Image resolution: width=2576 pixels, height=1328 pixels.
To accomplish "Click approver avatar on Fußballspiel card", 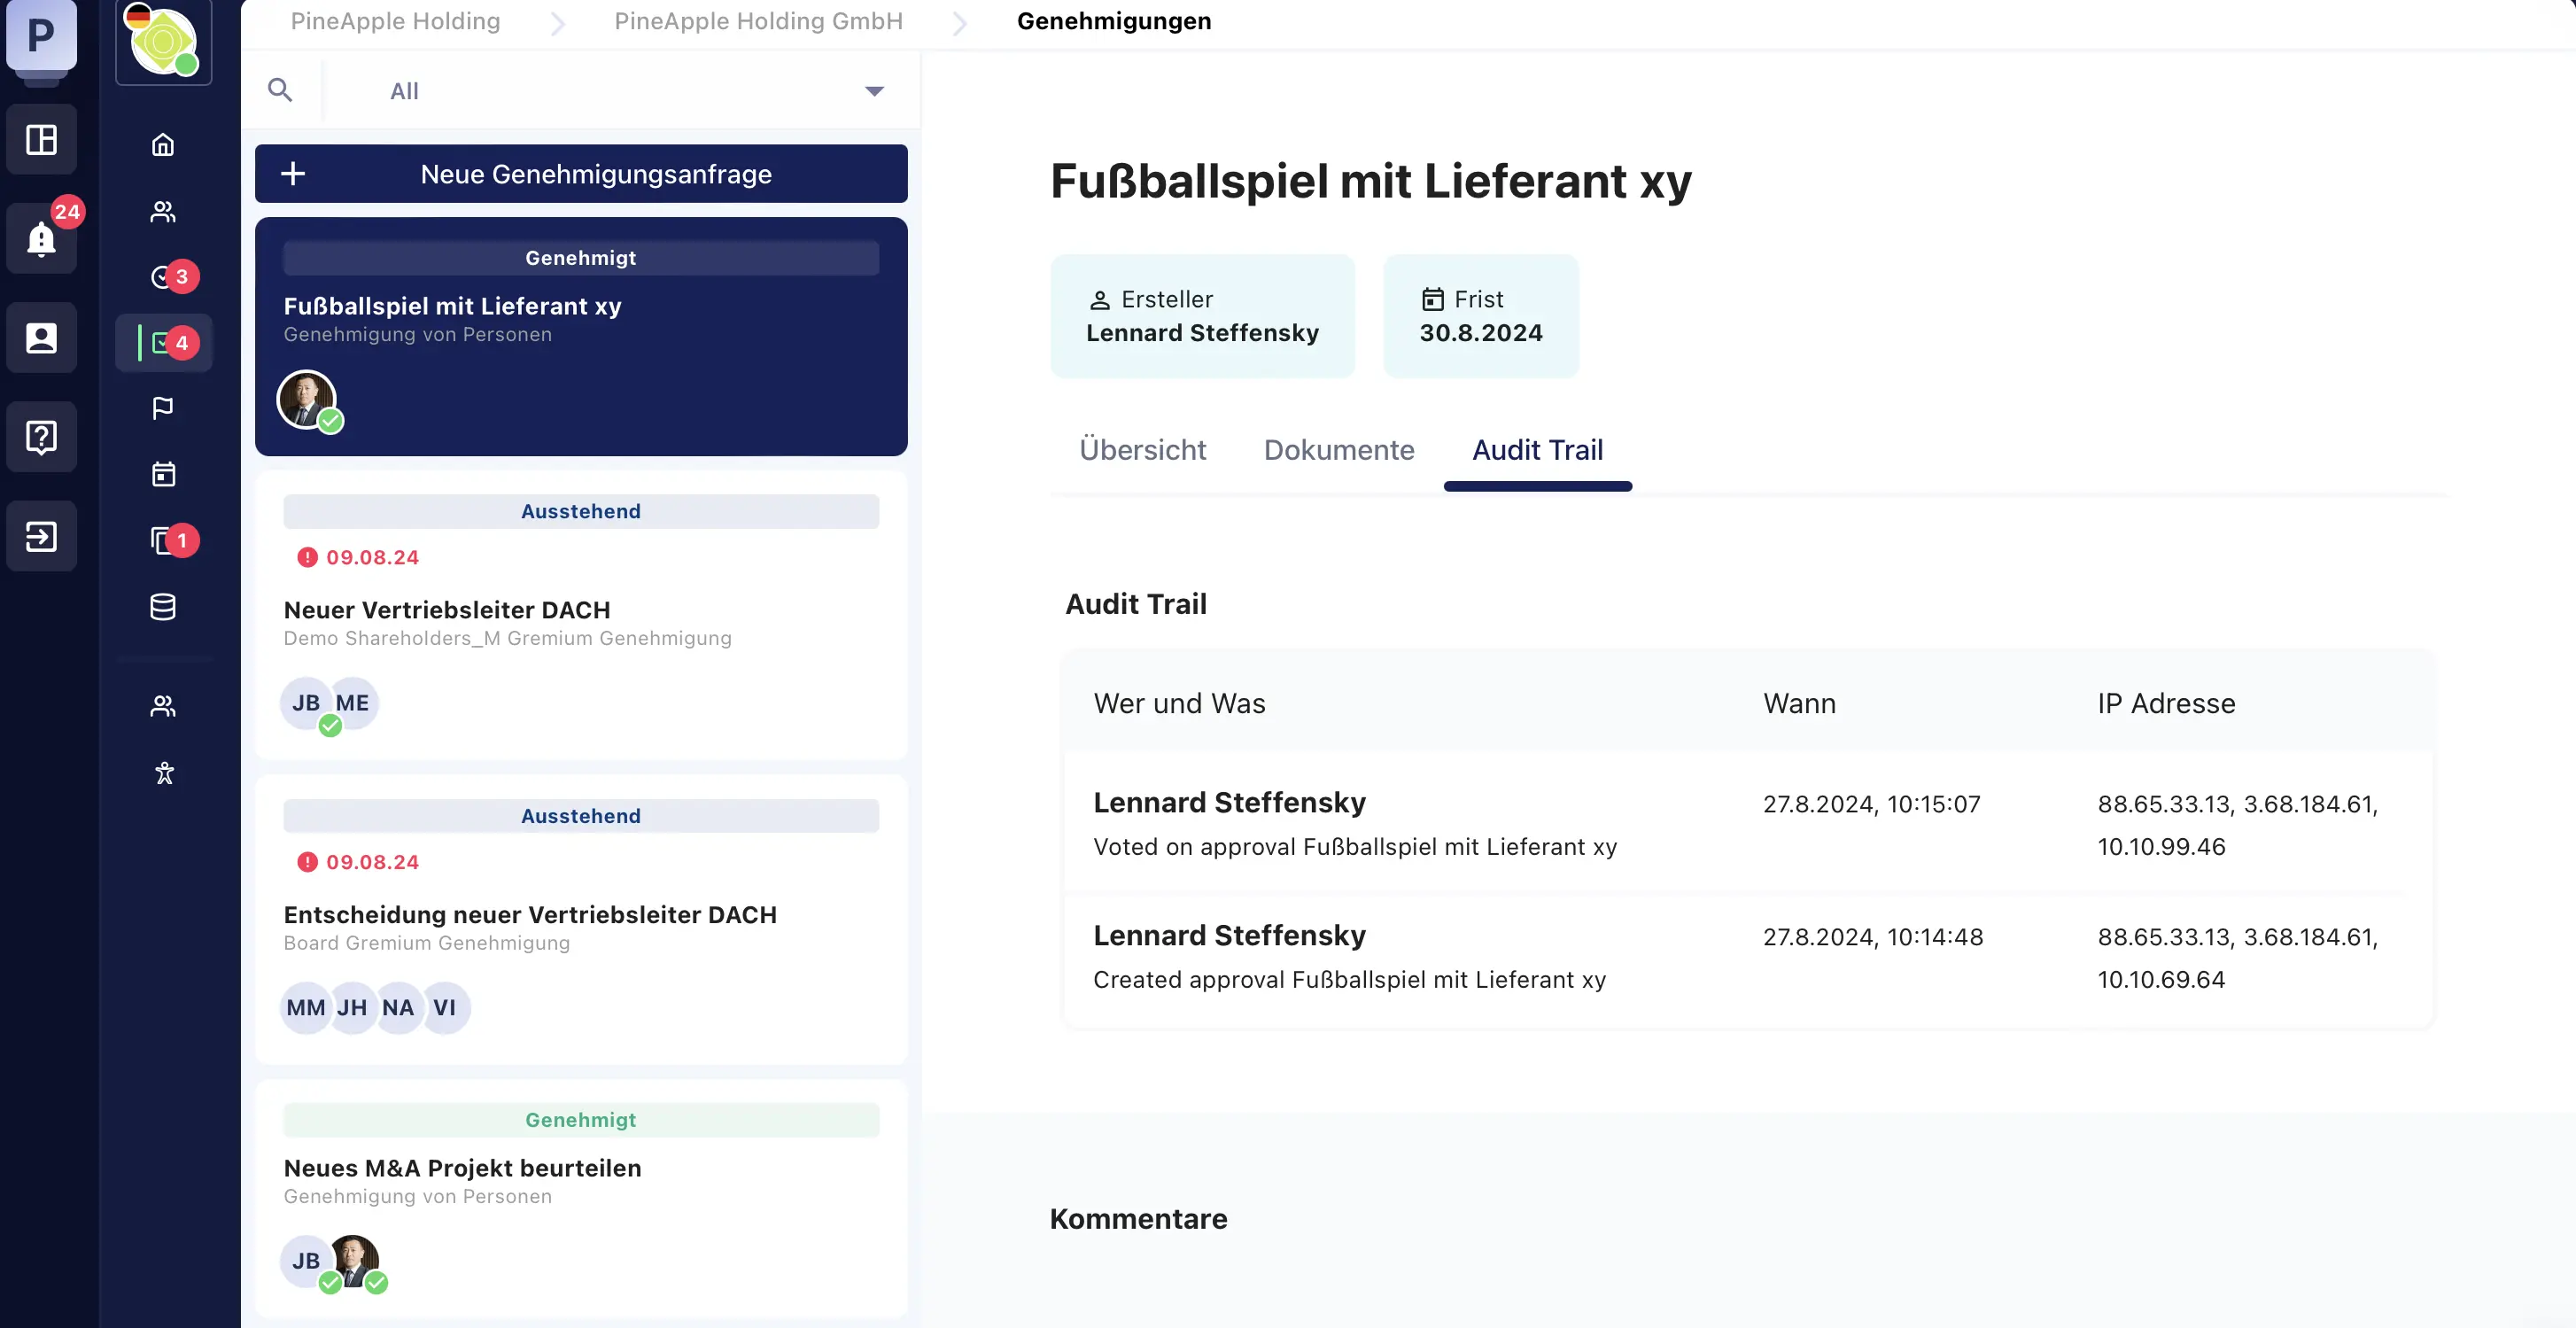I will (x=307, y=399).
